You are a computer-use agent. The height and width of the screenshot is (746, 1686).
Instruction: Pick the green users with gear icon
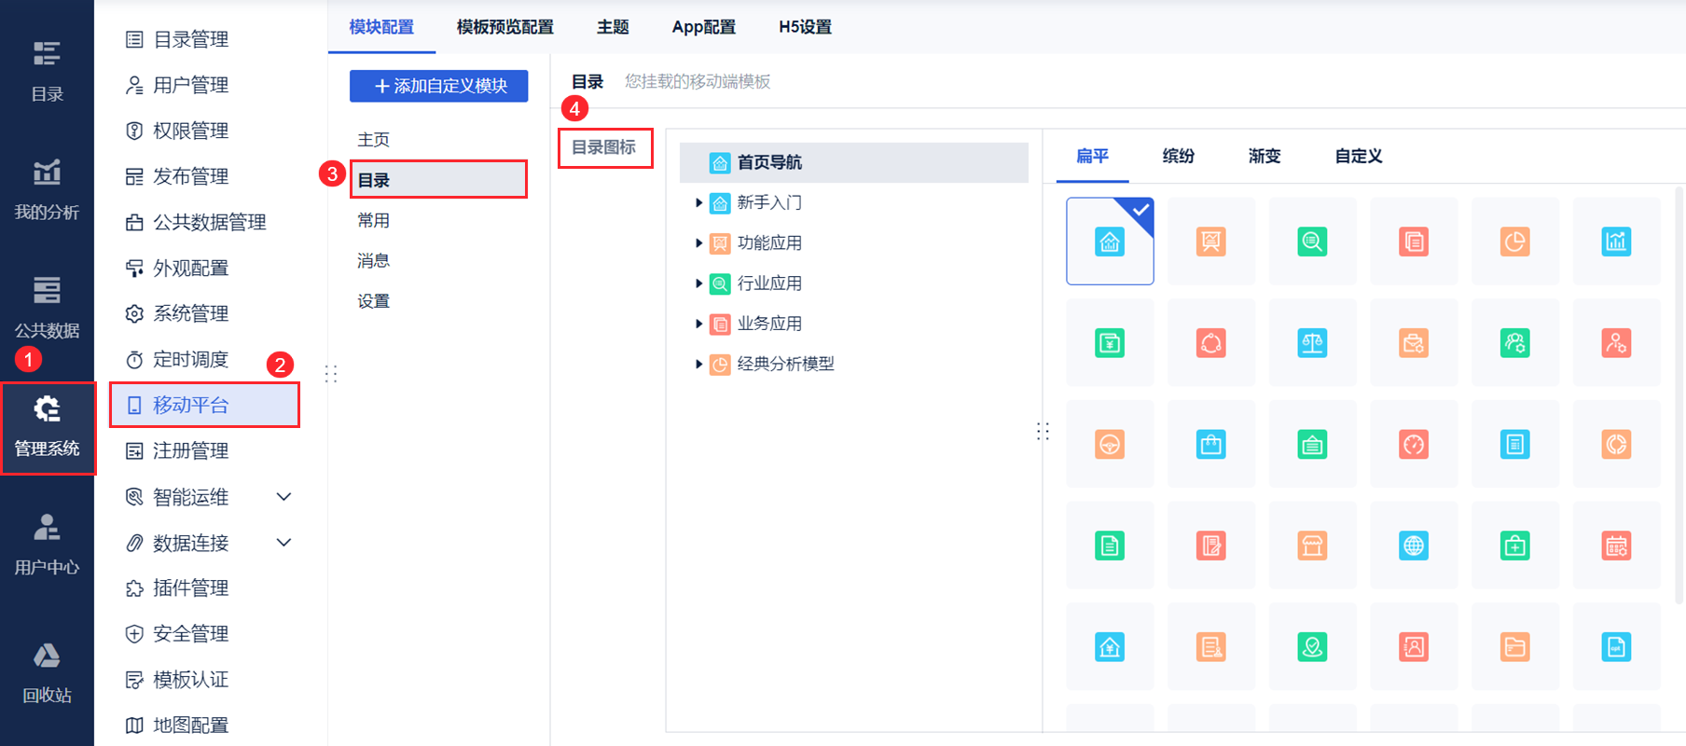click(x=1515, y=343)
